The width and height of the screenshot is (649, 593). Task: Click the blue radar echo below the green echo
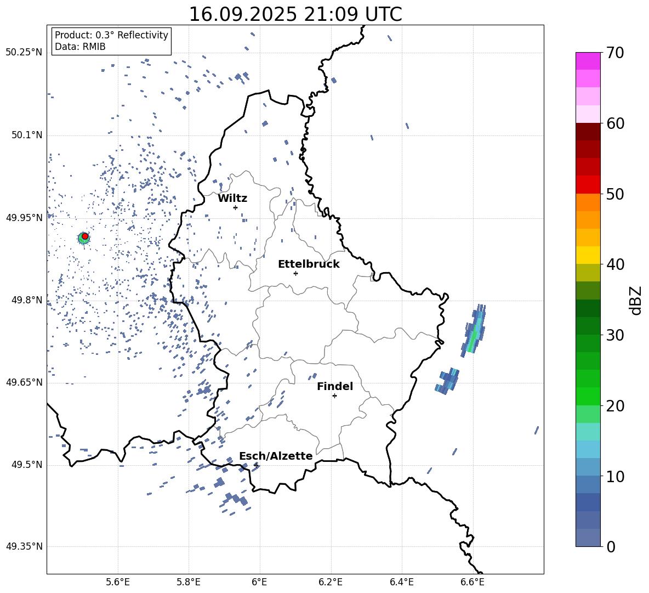click(x=447, y=381)
